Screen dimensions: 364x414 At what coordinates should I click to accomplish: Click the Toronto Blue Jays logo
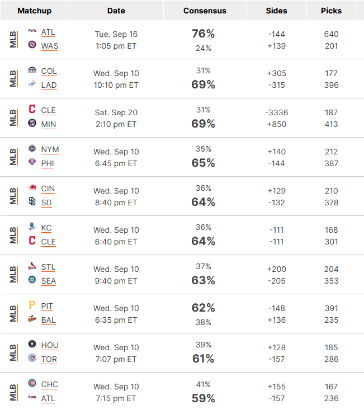pyautogui.click(x=32, y=357)
